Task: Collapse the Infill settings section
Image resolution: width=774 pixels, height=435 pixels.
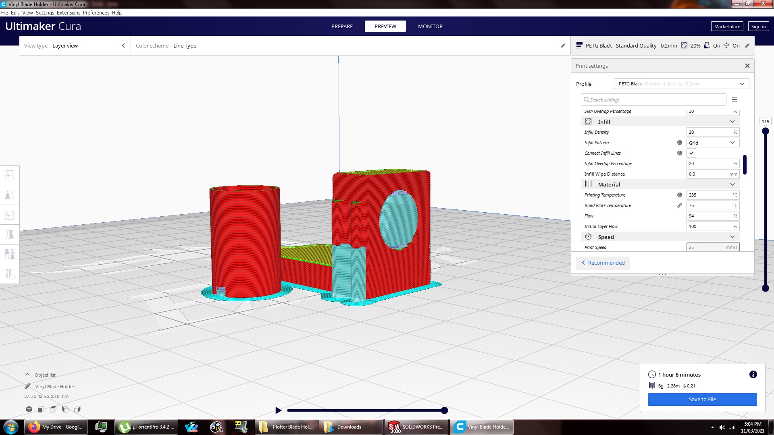Action: pyautogui.click(x=660, y=122)
